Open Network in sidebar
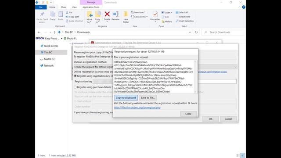 (x=49, y=65)
